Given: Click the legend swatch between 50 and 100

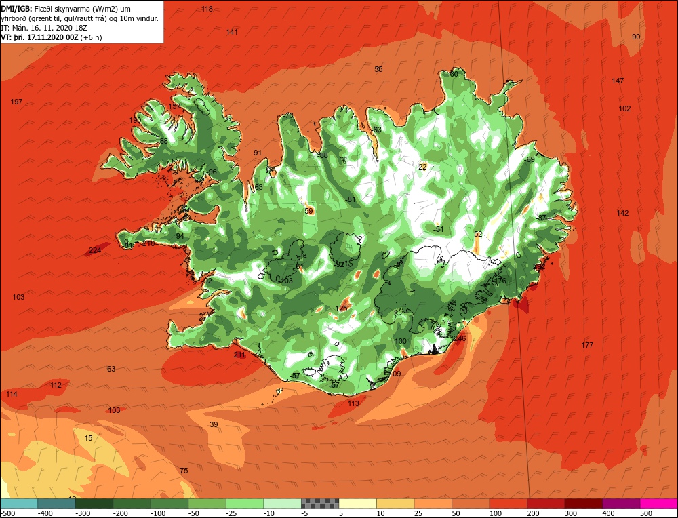Looking at the screenshot, I should [471, 503].
